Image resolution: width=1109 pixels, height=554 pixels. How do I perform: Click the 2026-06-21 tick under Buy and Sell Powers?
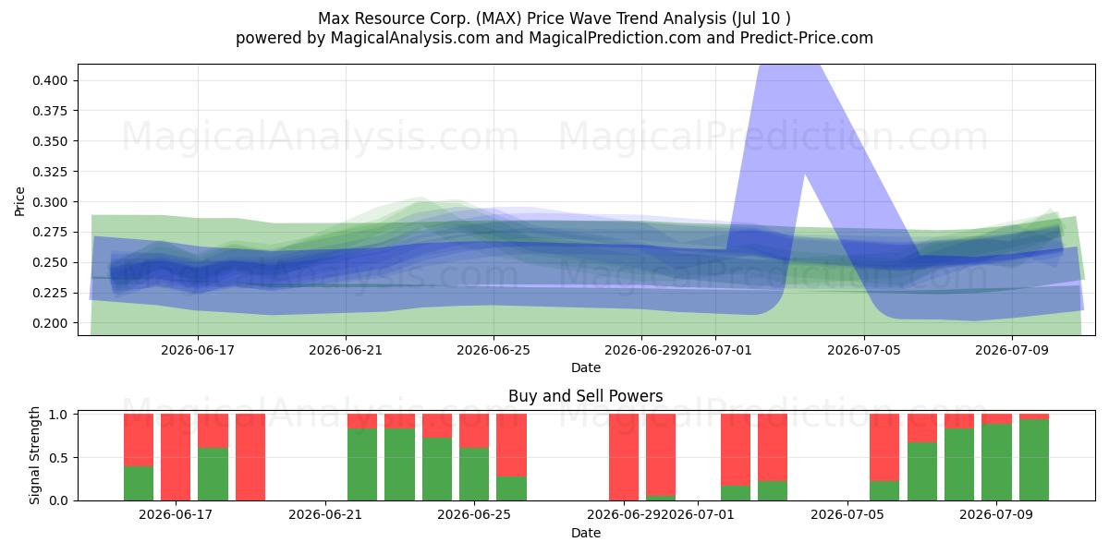[325, 515]
